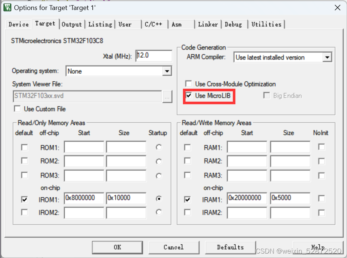Image resolution: width=347 pixels, height=258 pixels.
Task: Enable NoInit for RAM3
Action: point(322,176)
